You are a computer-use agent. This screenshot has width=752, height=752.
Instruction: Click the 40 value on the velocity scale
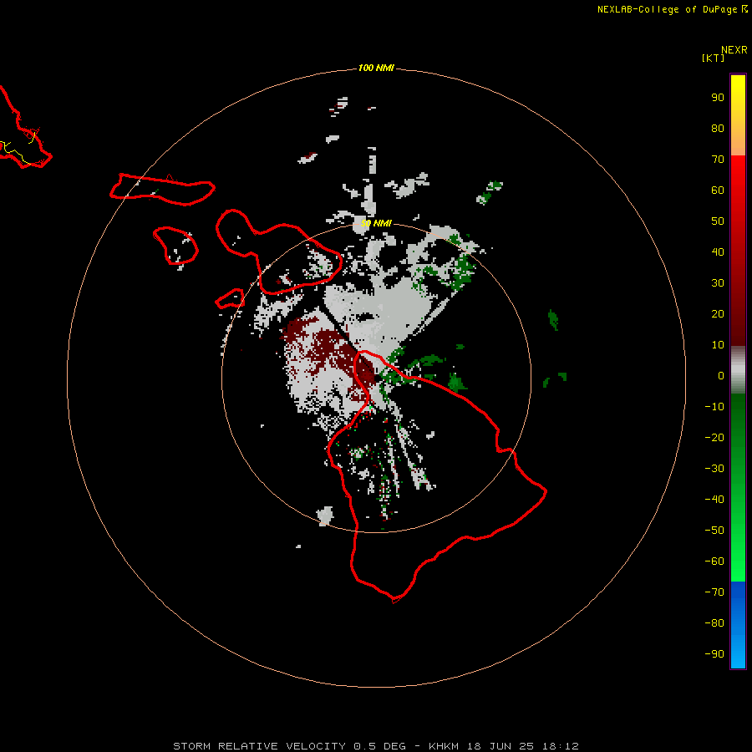coord(718,252)
